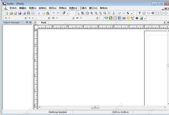Image resolution: width=169 pixels, height=115 pixels.
Task: Click the Open file folder icon
Action: click(x=15, y=13)
